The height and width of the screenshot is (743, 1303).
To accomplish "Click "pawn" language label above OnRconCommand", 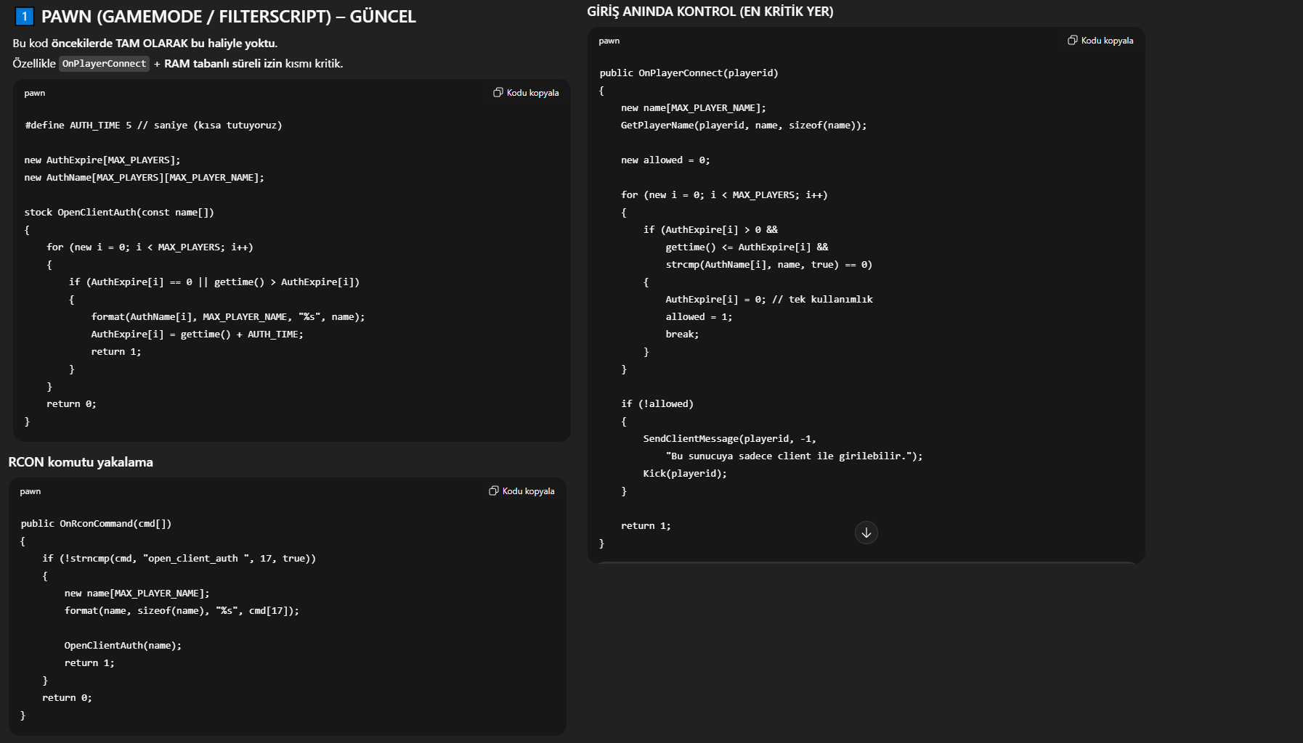I will click(x=31, y=492).
